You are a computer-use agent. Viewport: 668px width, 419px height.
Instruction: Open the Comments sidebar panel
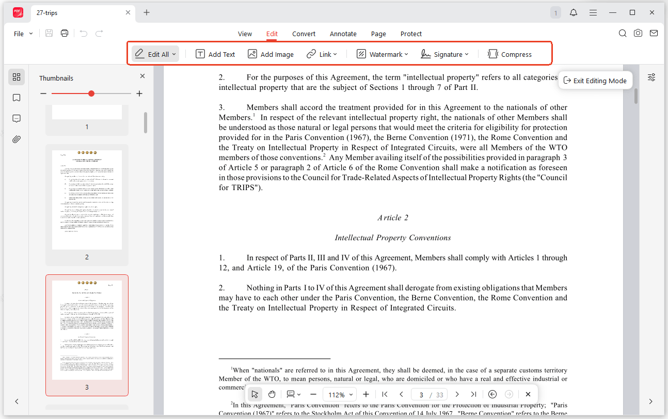[17, 118]
